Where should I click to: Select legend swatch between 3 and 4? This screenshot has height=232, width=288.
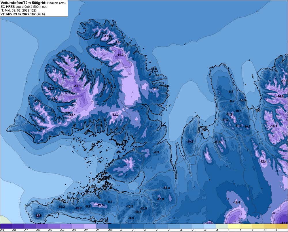tap(270, 226)
